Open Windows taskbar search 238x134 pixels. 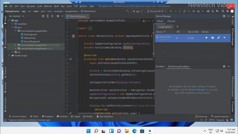[x=96, y=131]
